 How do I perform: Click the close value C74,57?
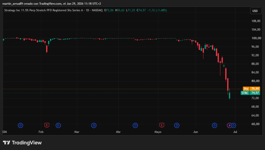(x=141, y=10)
